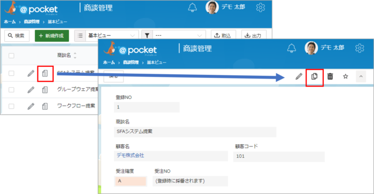Click the filter funnel icon
Viewport: 374px width, 194px height.
[x=147, y=36]
